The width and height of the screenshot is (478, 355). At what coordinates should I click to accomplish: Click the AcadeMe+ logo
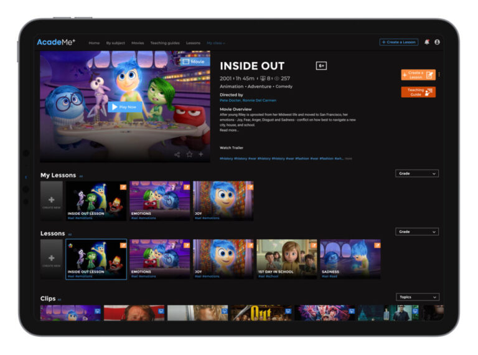coord(56,42)
